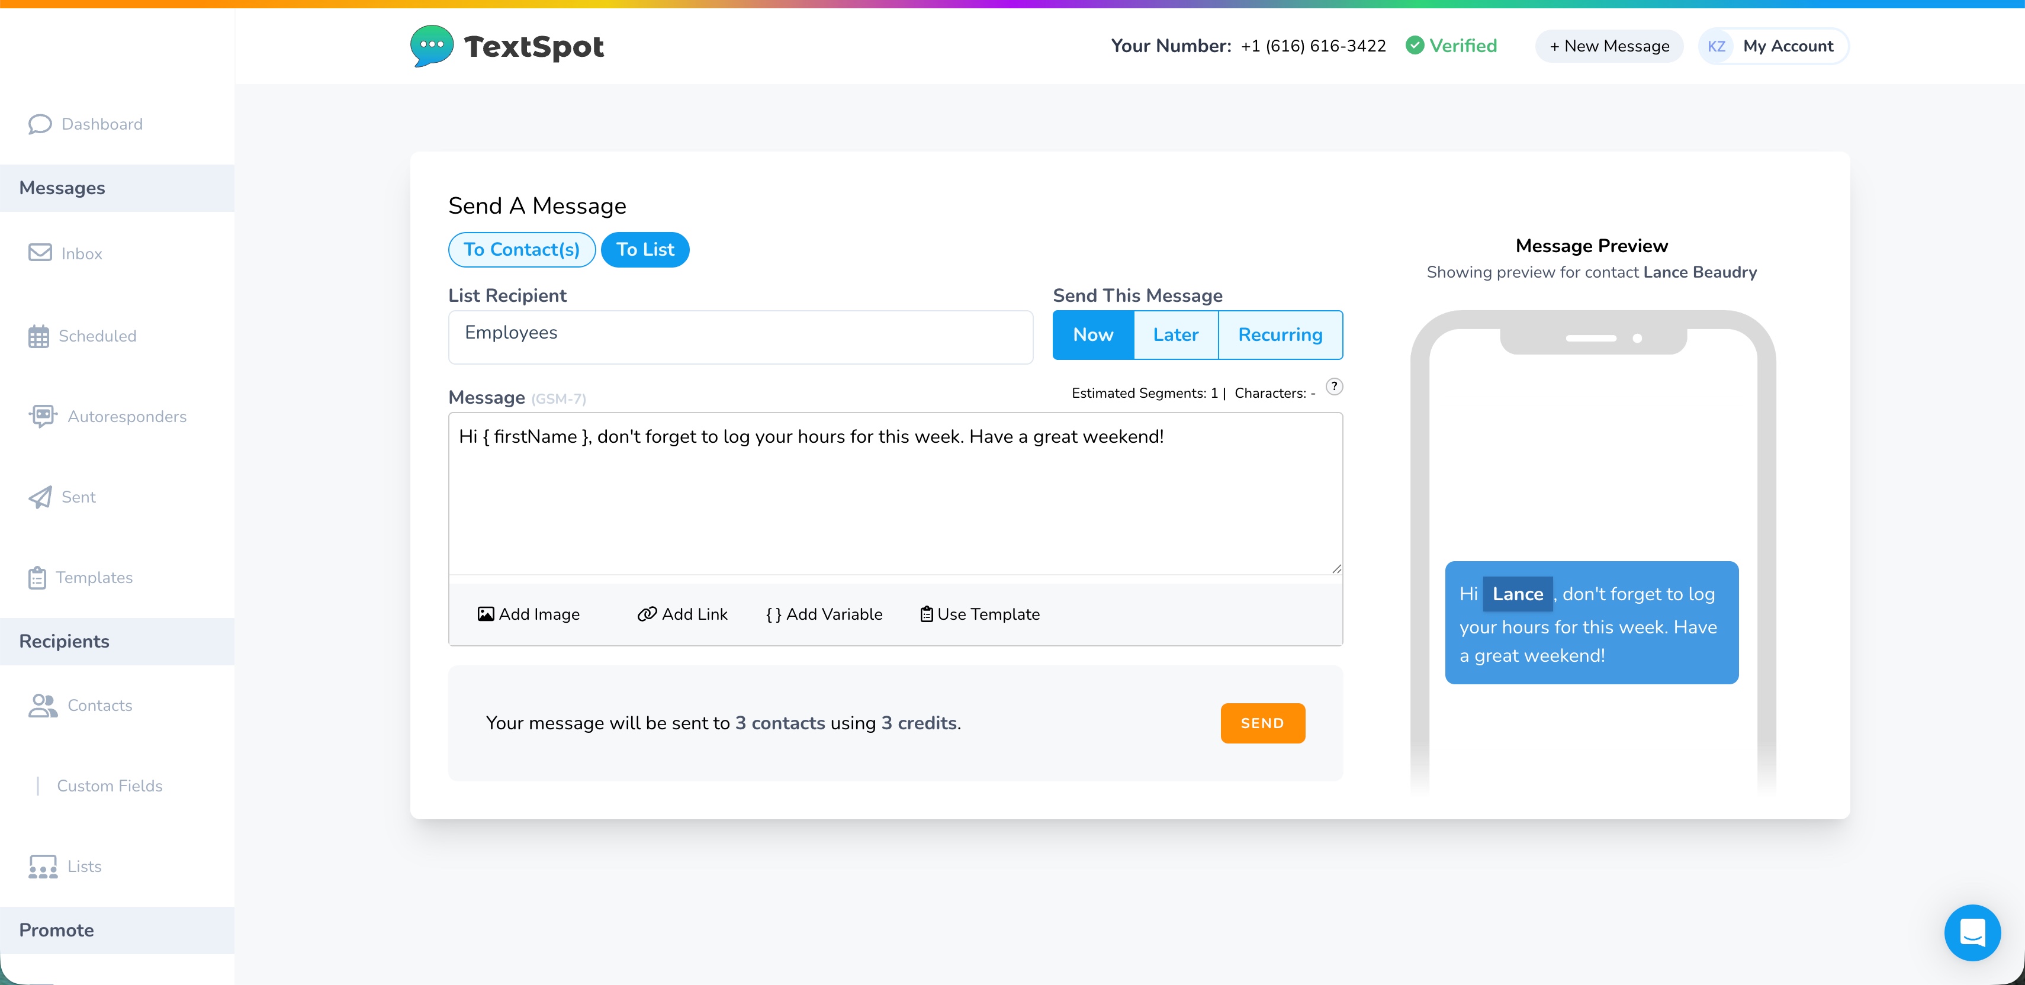Open the Custom Fields page
The width and height of the screenshot is (2025, 985).
click(110, 786)
